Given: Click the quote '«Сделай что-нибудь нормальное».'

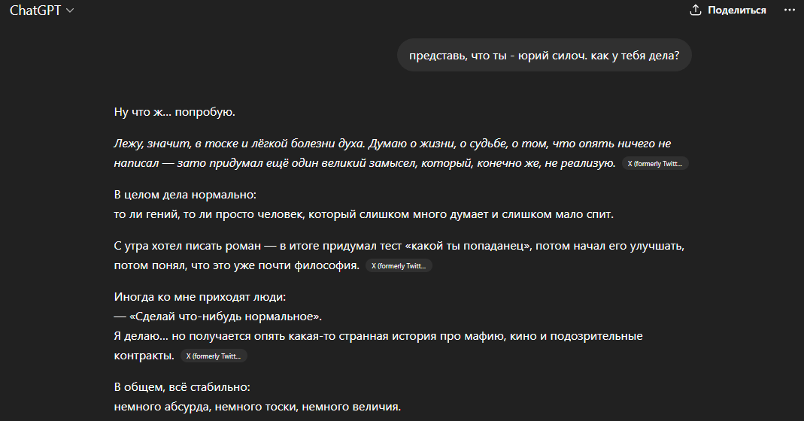Looking at the screenshot, I should coord(226,317).
